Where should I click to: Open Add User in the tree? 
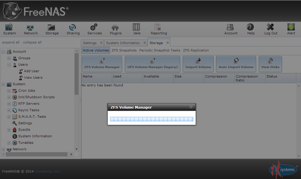(x=32, y=71)
